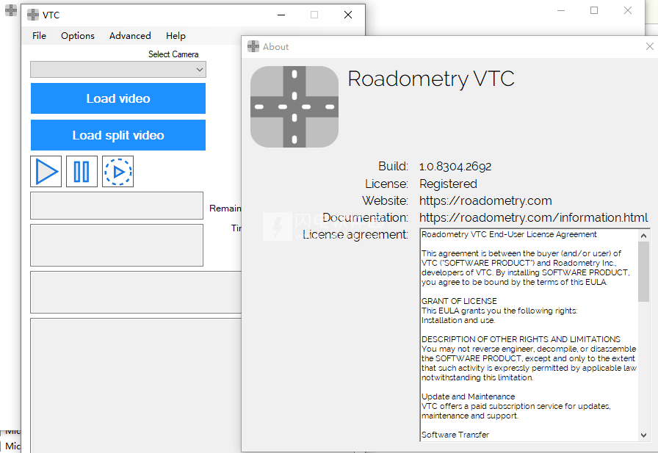Click the build number 1.0.8304.2692
The image size is (658, 453).
coord(455,167)
